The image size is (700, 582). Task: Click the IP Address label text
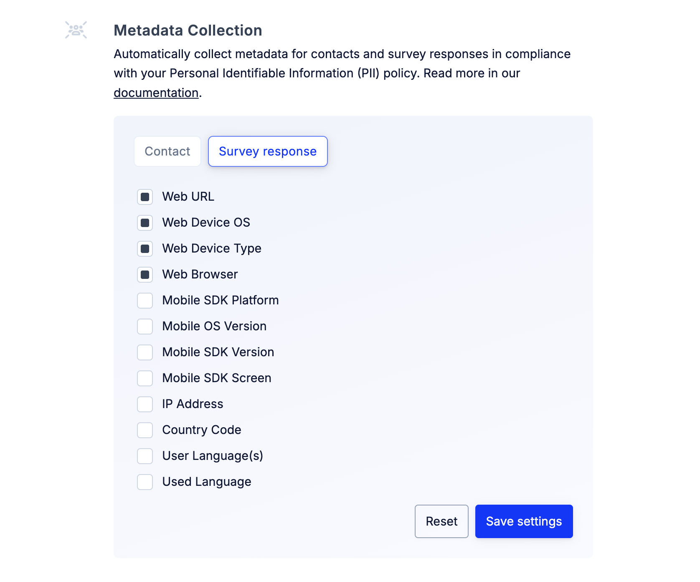193,404
